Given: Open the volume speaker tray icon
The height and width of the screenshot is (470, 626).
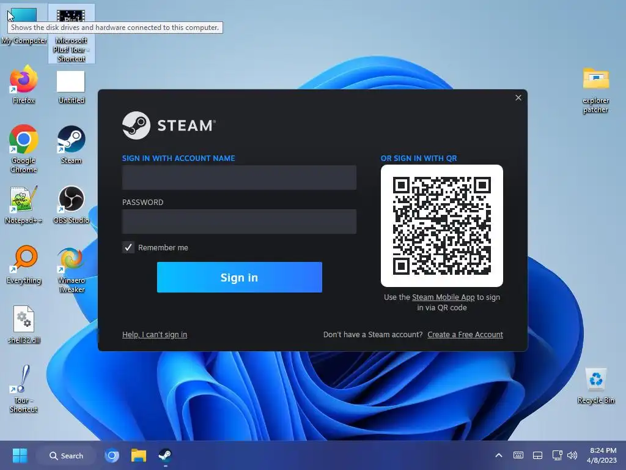Looking at the screenshot, I should click(x=572, y=455).
